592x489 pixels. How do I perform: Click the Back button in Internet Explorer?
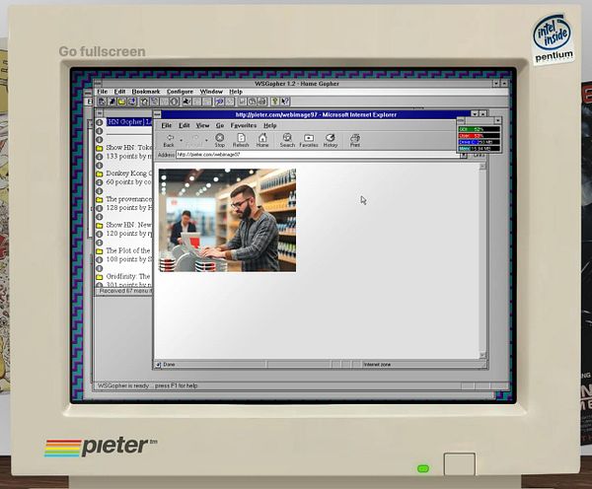coord(169,140)
